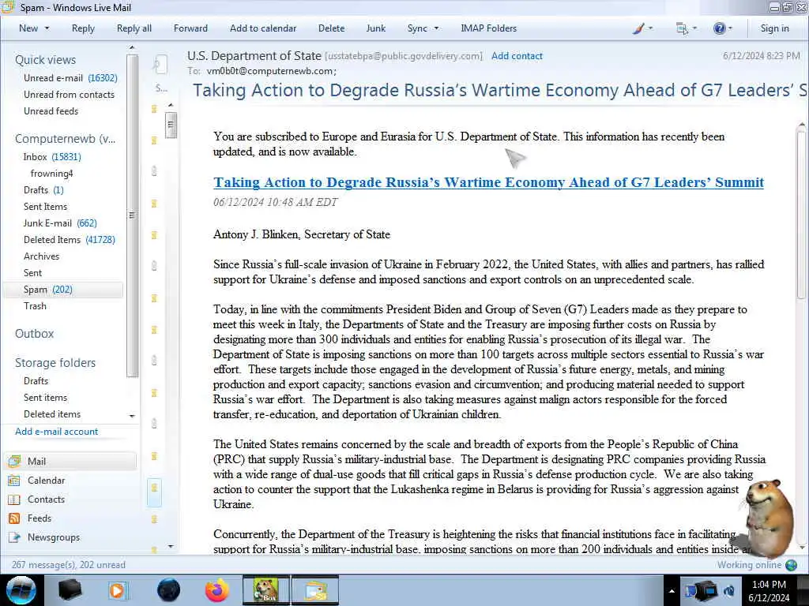
Task: Click Add e-mail account link
Action: point(56,432)
